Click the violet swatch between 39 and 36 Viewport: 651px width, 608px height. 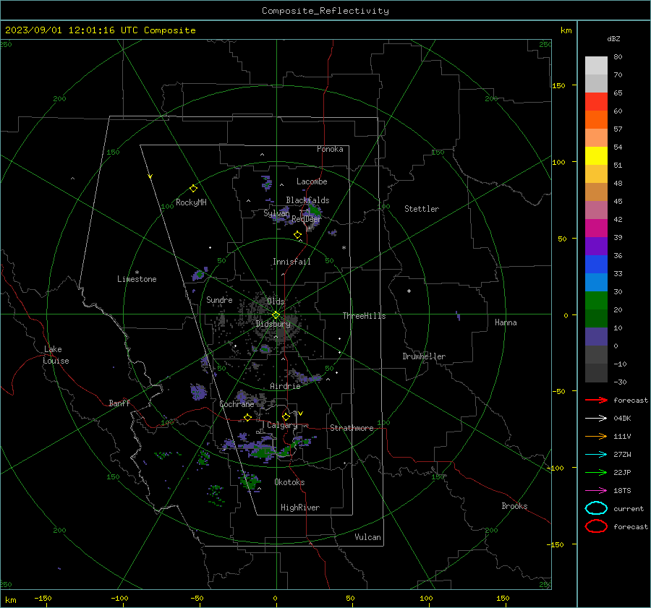[596, 247]
